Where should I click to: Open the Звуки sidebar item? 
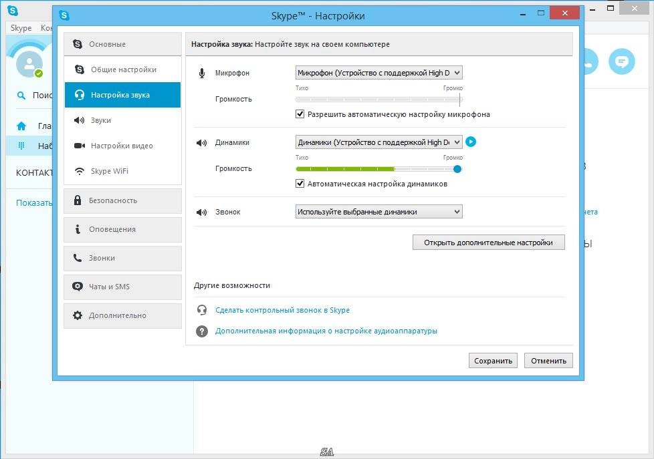(x=122, y=120)
